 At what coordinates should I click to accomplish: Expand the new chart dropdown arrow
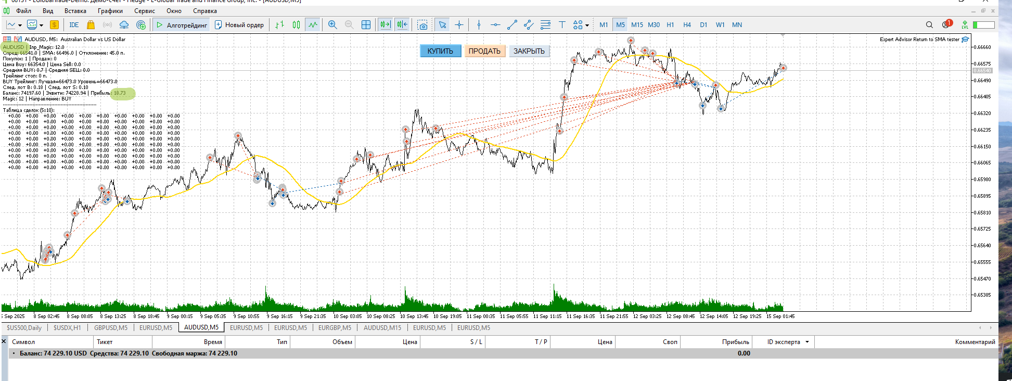[20, 25]
